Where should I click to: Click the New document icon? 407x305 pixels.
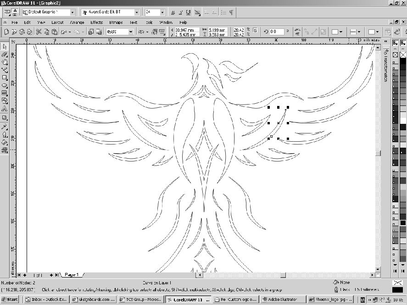pyautogui.click(x=6, y=32)
